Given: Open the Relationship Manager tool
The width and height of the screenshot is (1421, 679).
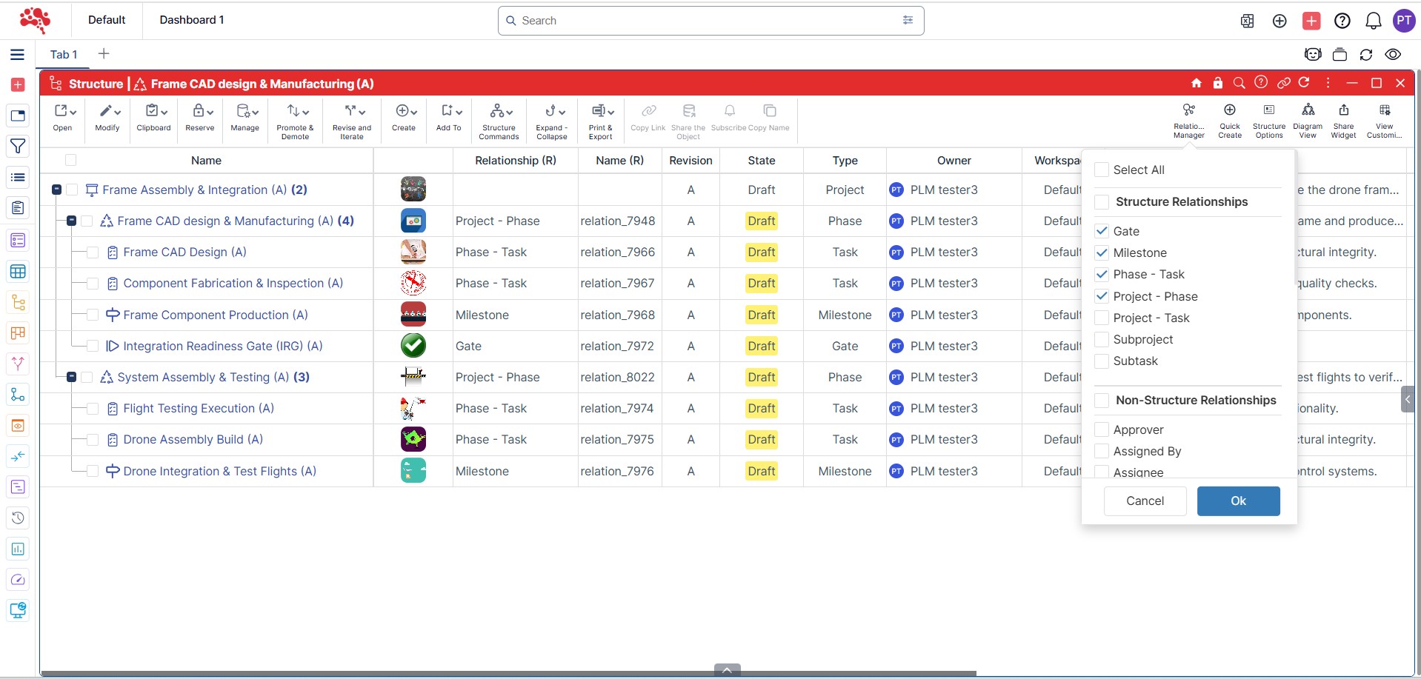Looking at the screenshot, I should 1188,119.
